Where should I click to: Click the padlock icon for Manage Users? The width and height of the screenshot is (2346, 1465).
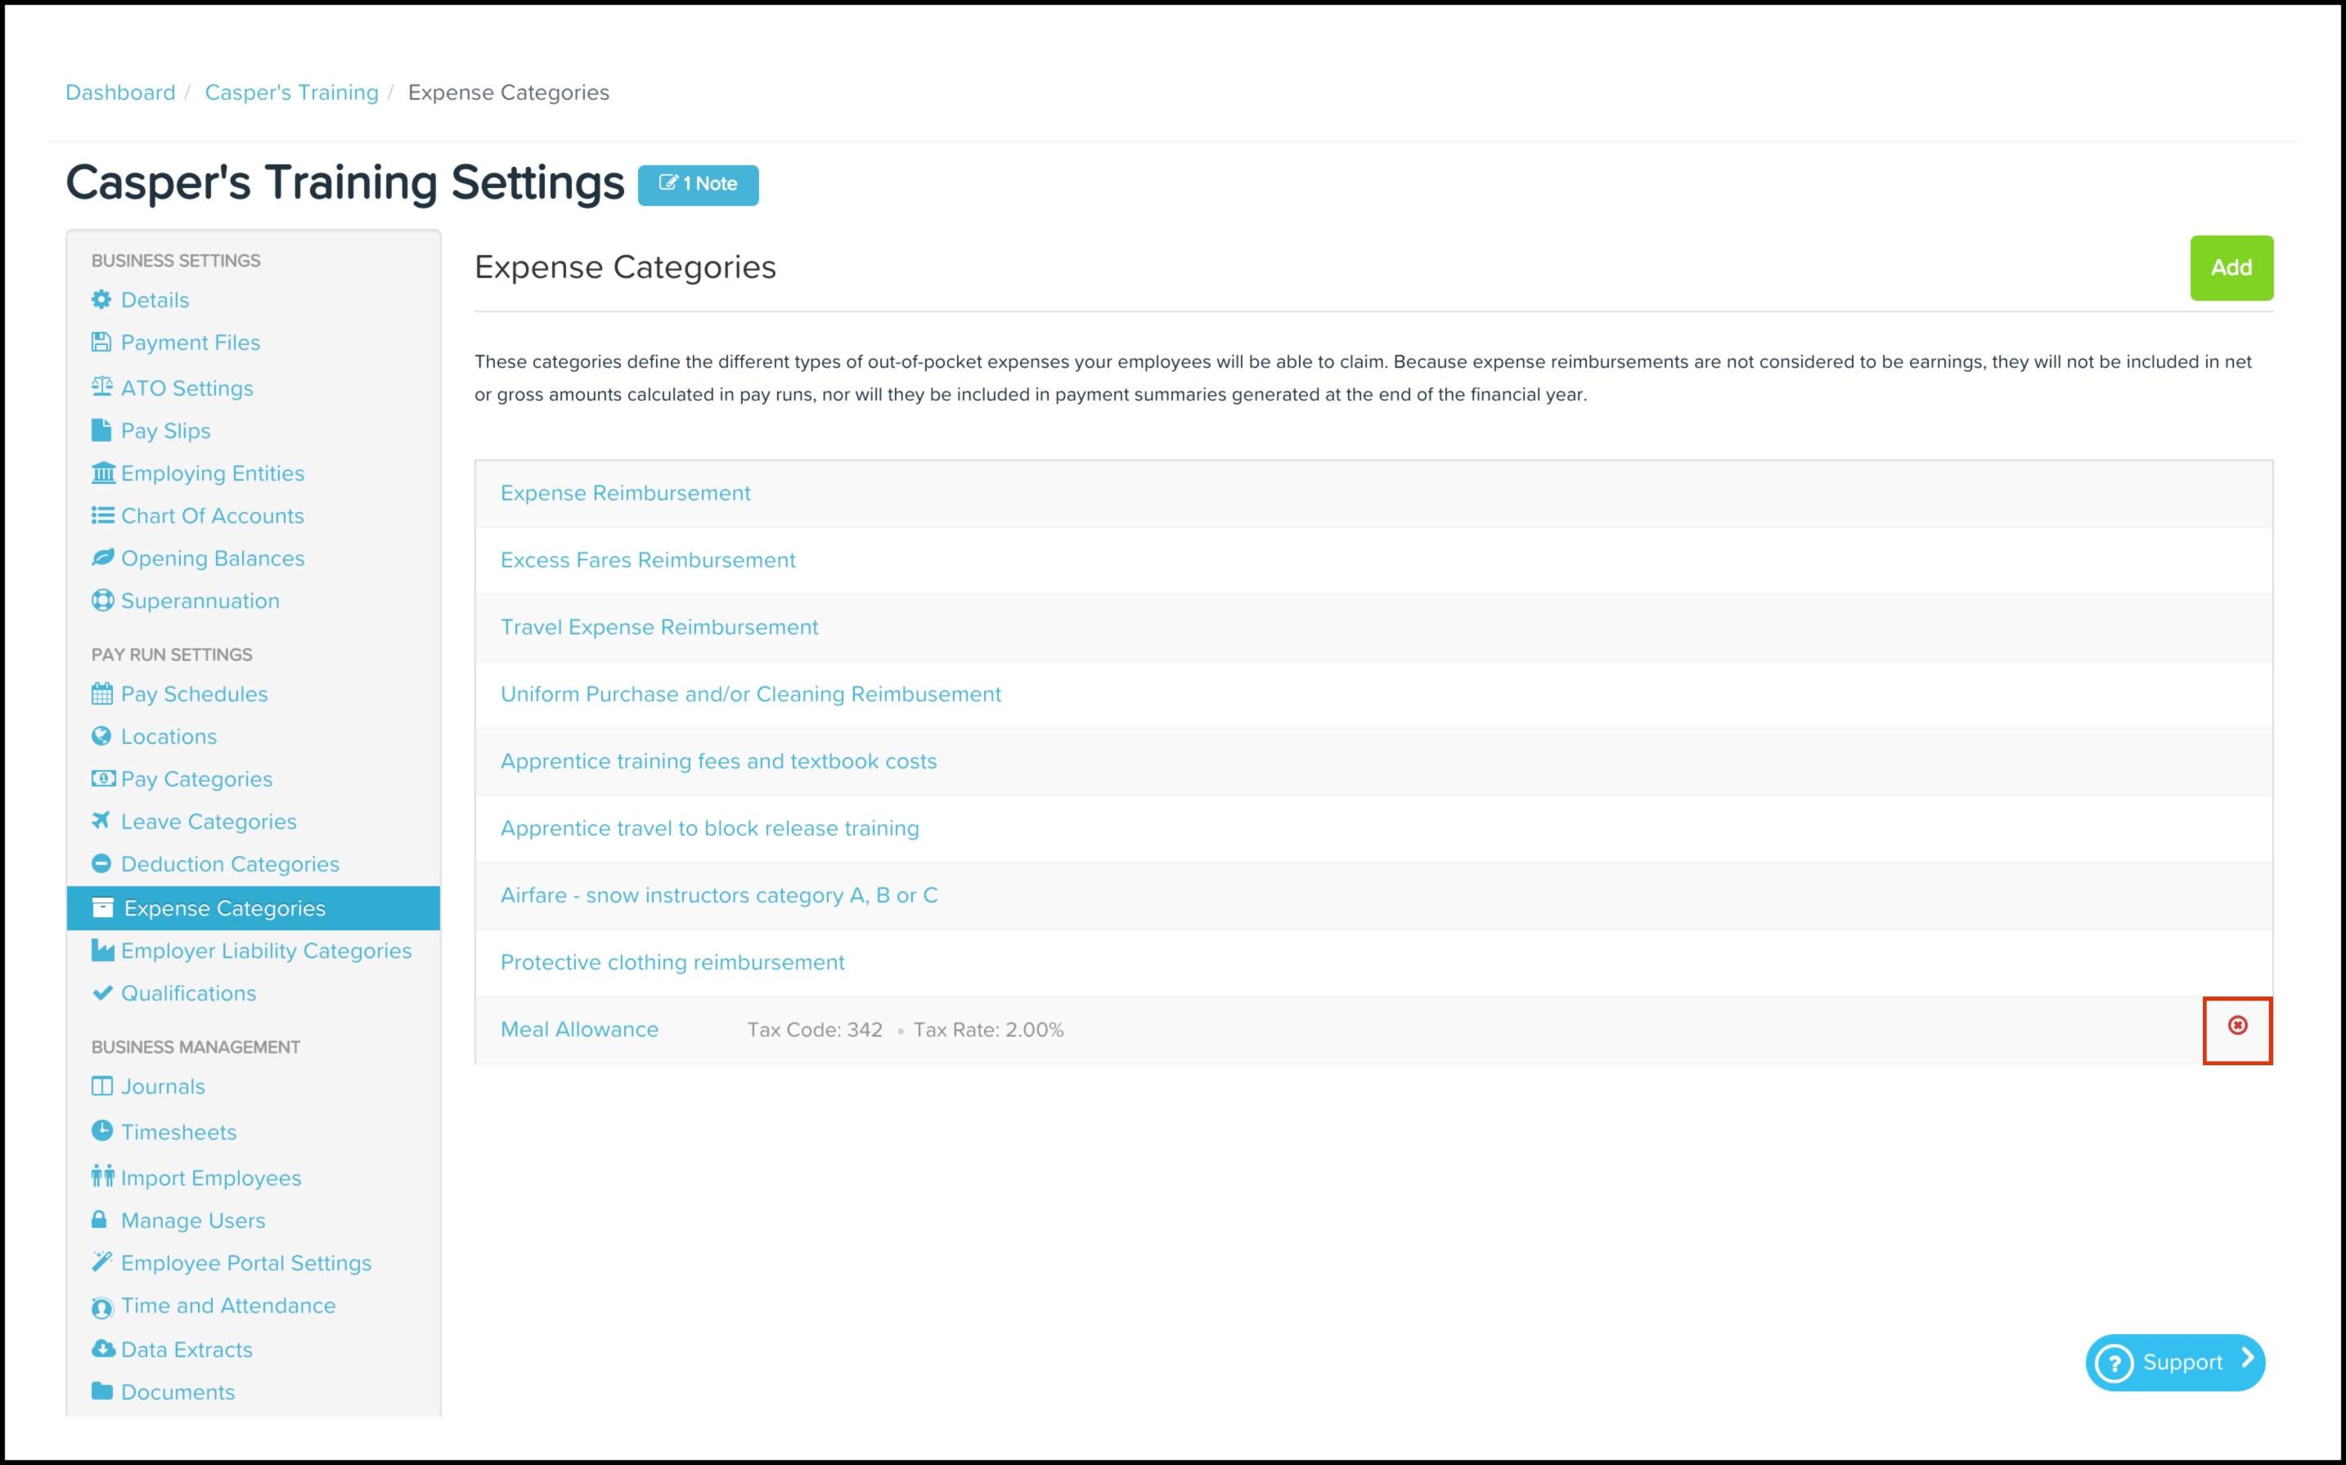[x=99, y=1220]
